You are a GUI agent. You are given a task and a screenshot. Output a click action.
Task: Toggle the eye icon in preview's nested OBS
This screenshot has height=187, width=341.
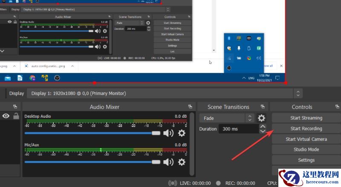tap(9, 22)
